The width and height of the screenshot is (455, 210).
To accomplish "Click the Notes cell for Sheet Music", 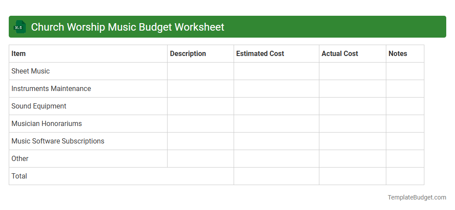I will (x=405, y=71).
